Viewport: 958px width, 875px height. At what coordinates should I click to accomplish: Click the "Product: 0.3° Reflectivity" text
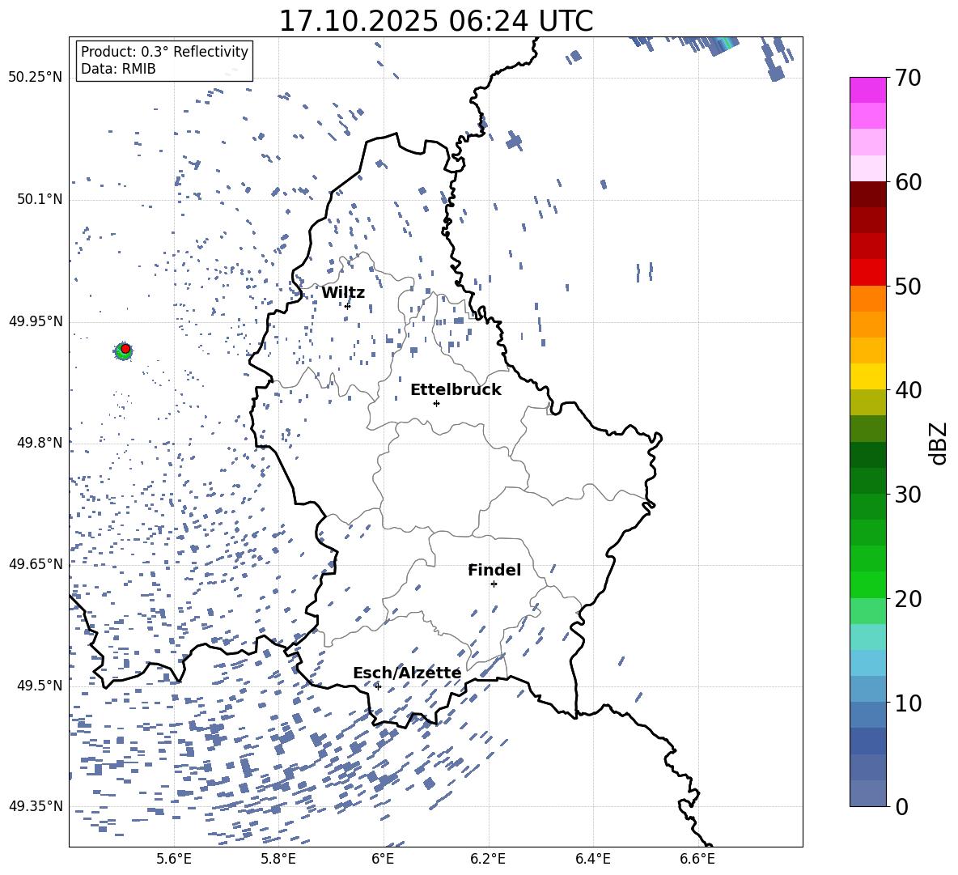click(x=164, y=52)
